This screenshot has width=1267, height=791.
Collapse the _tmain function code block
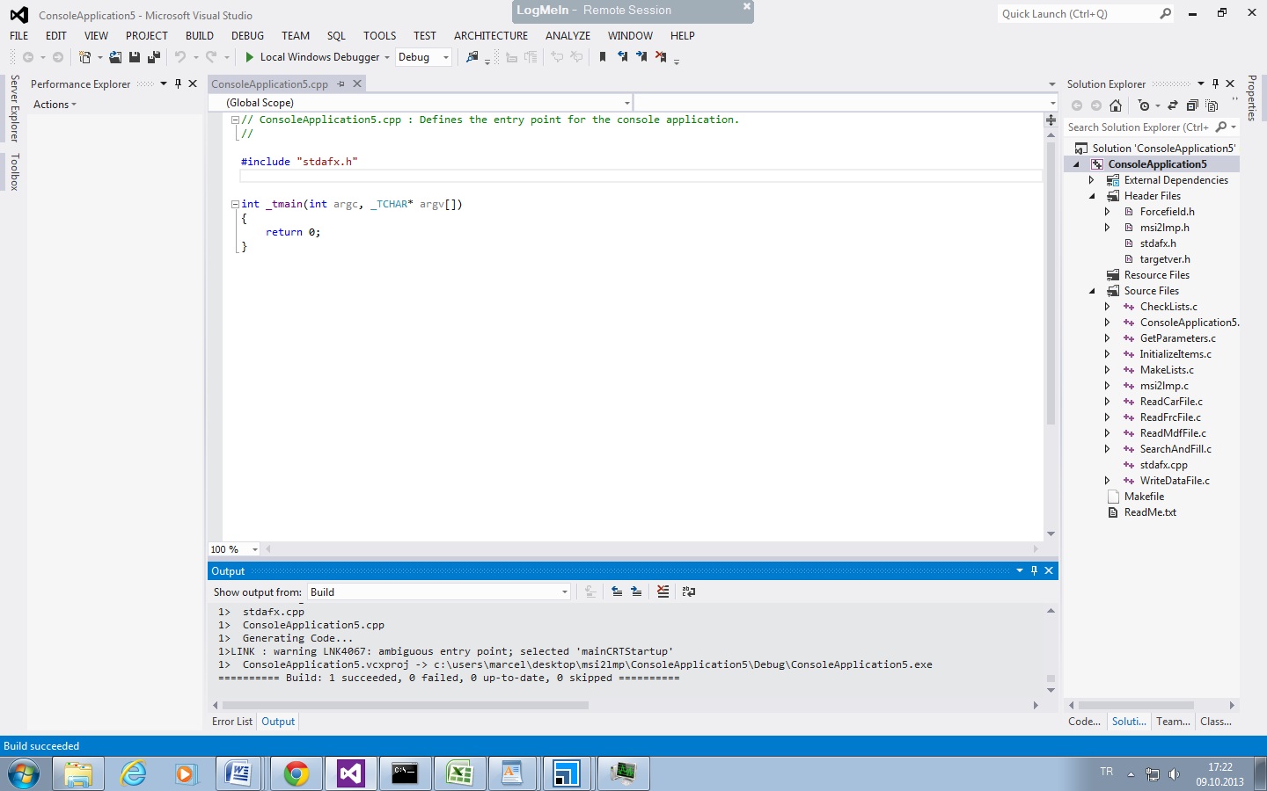[x=235, y=204]
